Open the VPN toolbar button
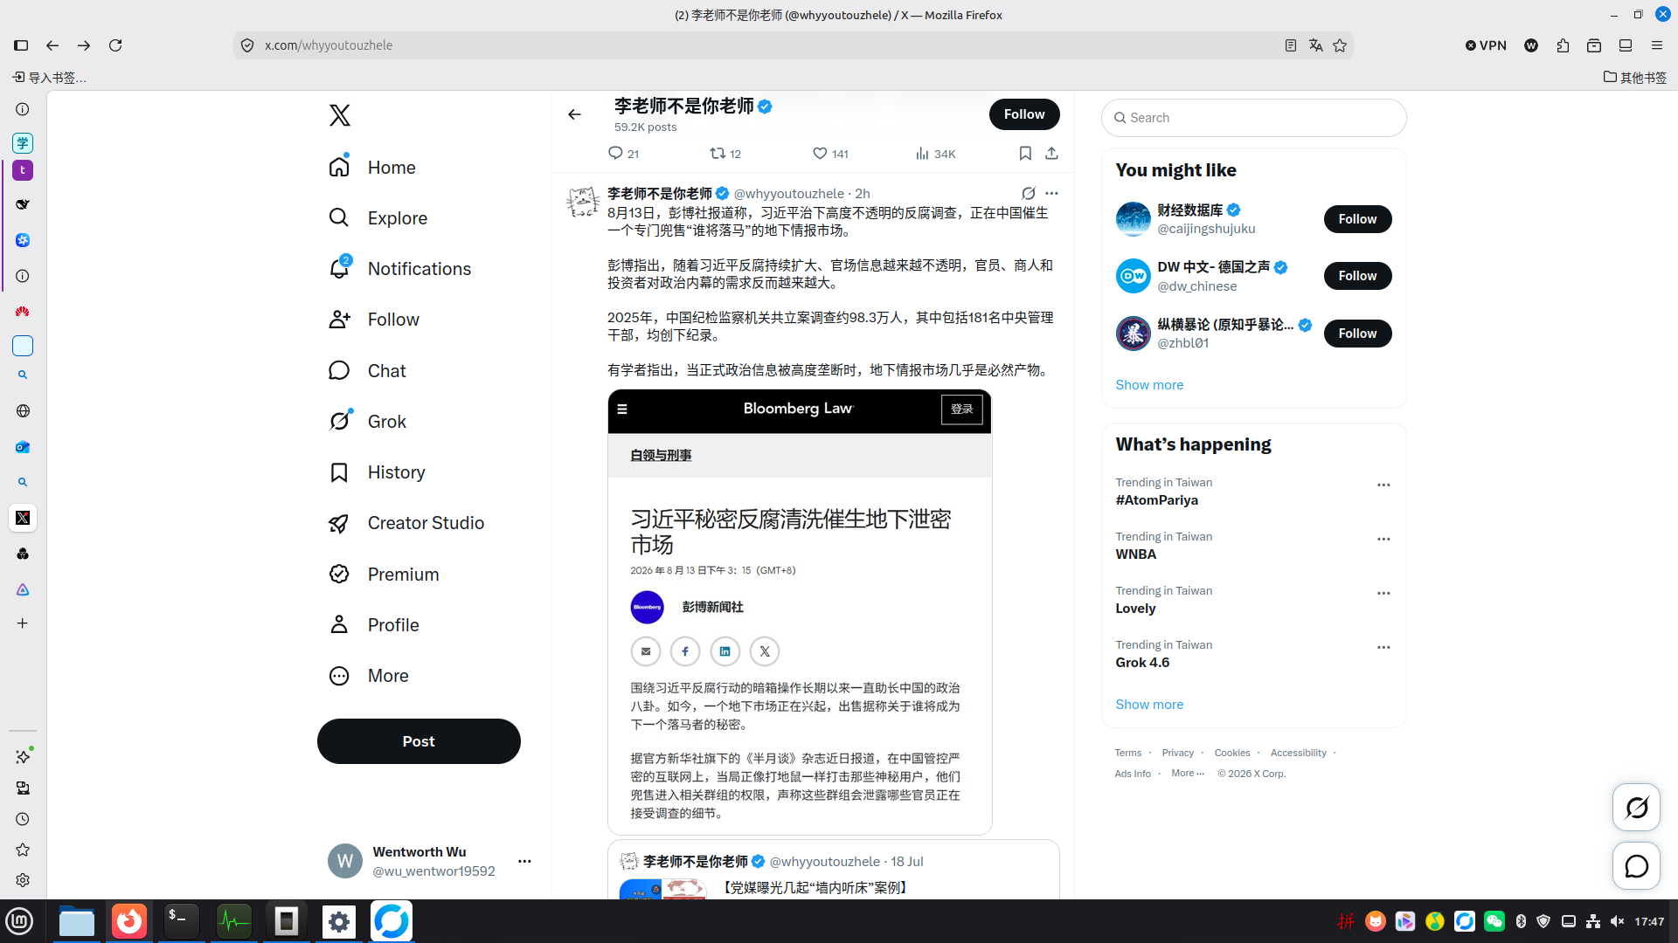Screen dimensions: 1678x943 coord(1486,45)
